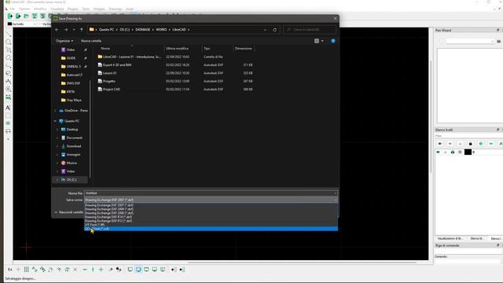Choose Drawing Exchange DXF R12 option

click(x=211, y=221)
